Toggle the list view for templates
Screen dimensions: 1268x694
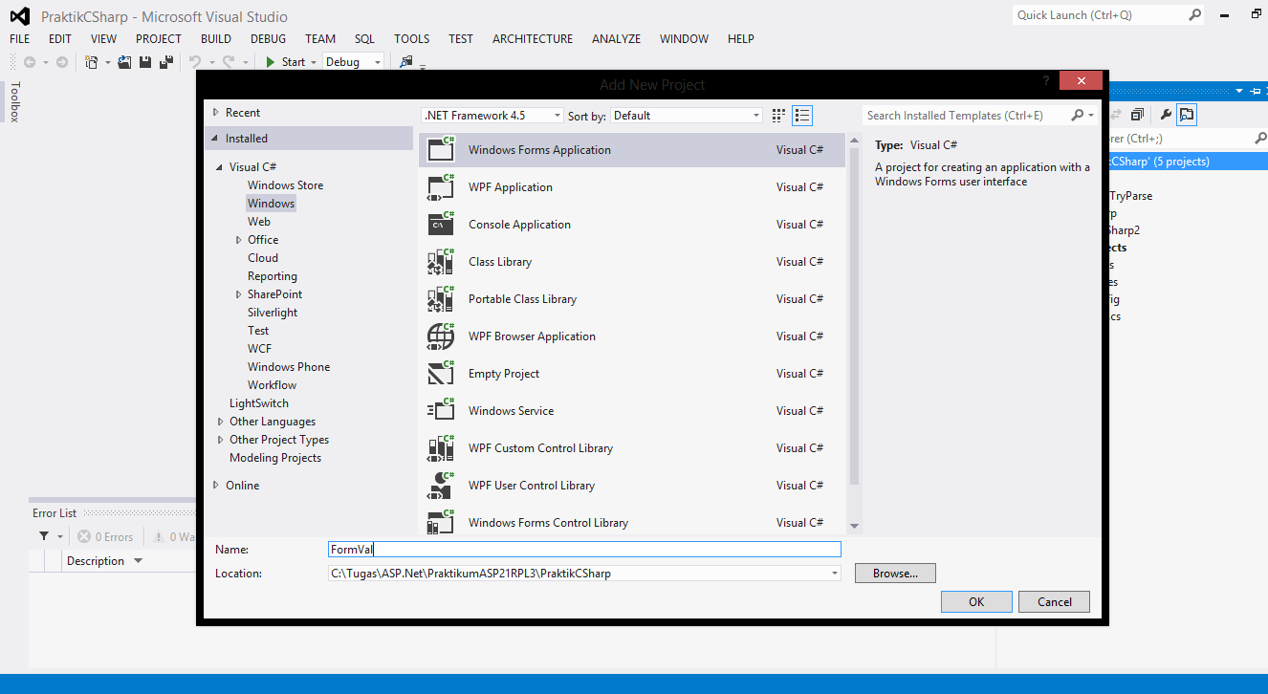(801, 115)
